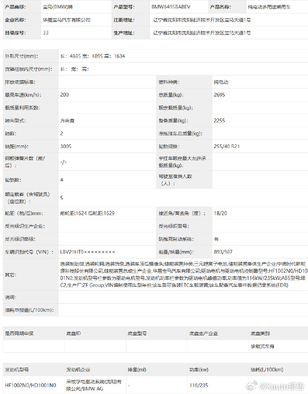Select track width value 前轮距:1624 后轮距:1629
The width and height of the screenshot is (308, 394).
pos(87,213)
